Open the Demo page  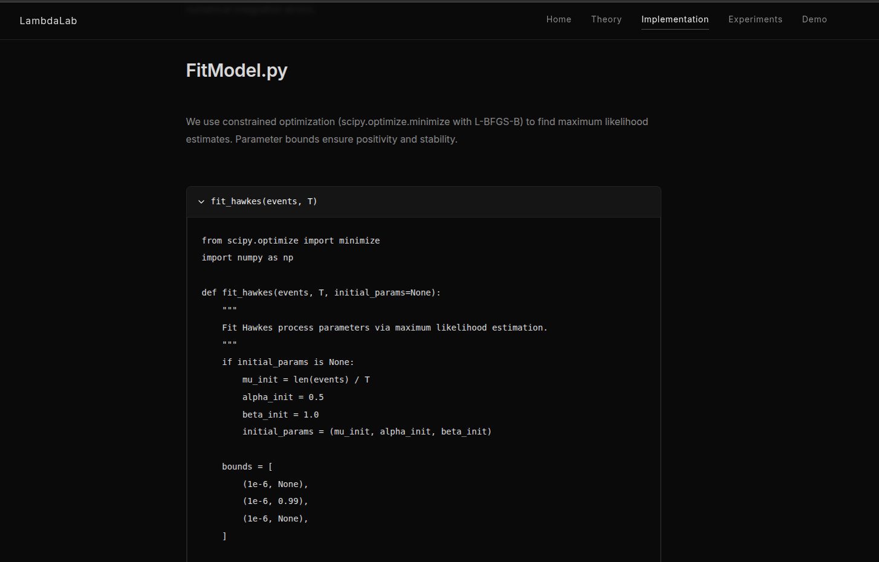pyautogui.click(x=814, y=19)
